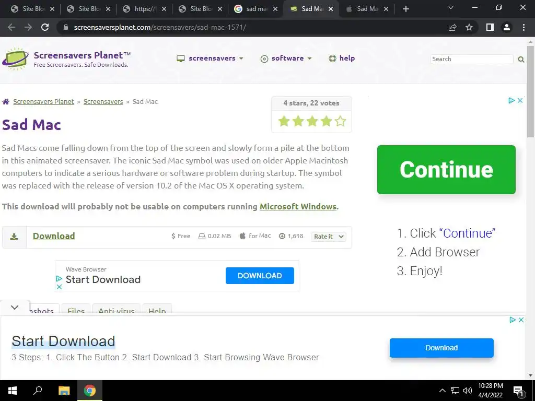Click the blue Download button in bottom banner
Viewport: 535px width, 401px height.
[x=441, y=348]
